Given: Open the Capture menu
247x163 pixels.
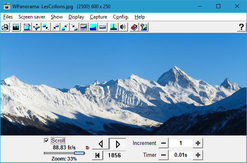Looking at the screenshot, I should (x=98, y=17).
